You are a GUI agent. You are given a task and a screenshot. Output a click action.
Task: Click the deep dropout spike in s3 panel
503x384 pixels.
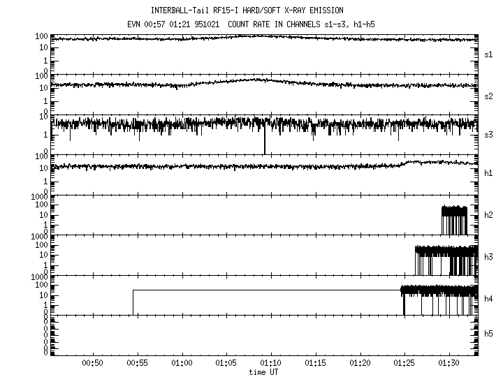click(265, 142)
